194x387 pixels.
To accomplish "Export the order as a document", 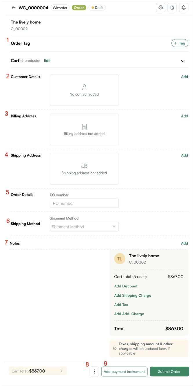I will 172,8.
